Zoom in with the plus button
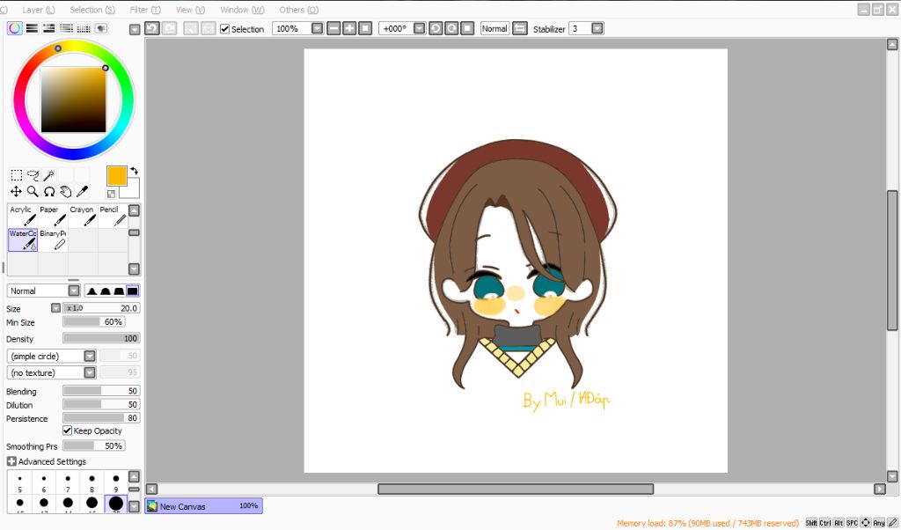This screenshot has width=901, height=530. pyautogui.click(x=349, y=28)
